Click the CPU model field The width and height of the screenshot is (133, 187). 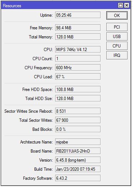click(x=78, y=49)
